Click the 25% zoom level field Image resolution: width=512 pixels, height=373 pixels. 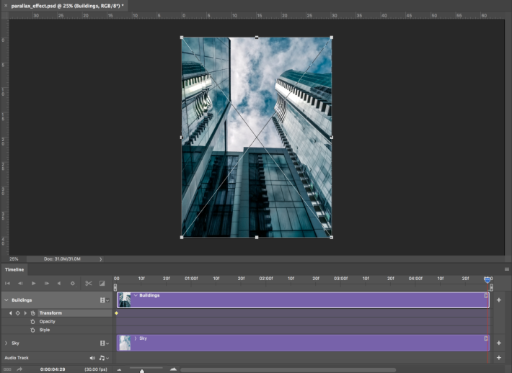pyautogui.click(x=14, y=259)
